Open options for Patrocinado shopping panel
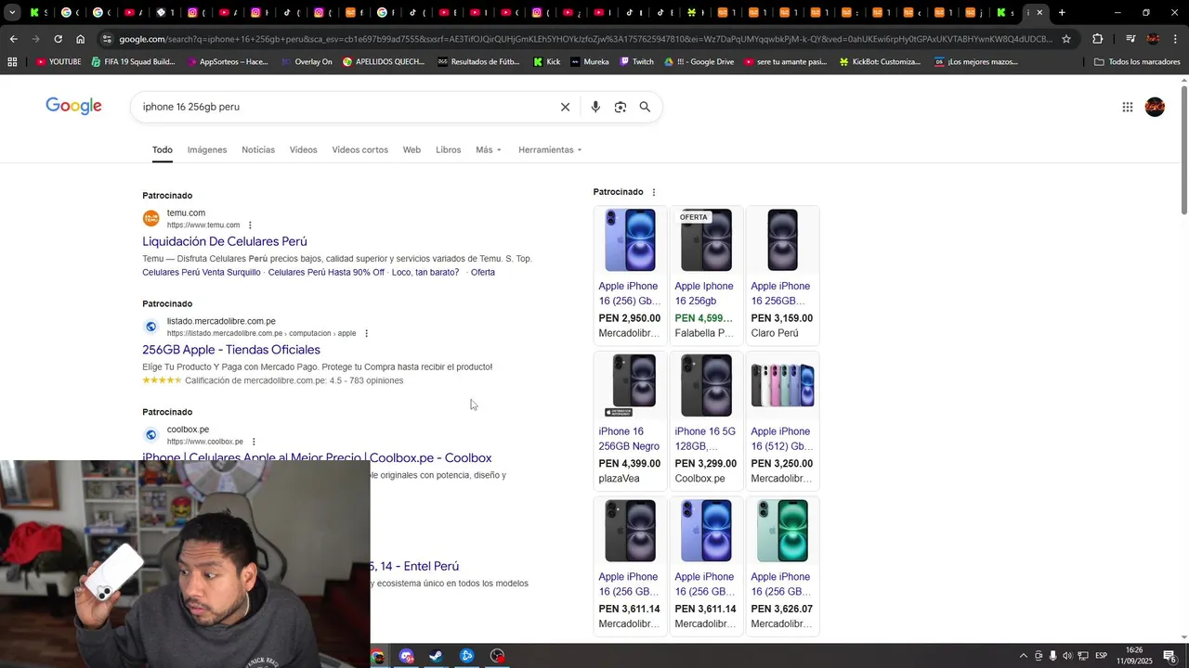1189x668 pixels. click(x=653, y=192)
